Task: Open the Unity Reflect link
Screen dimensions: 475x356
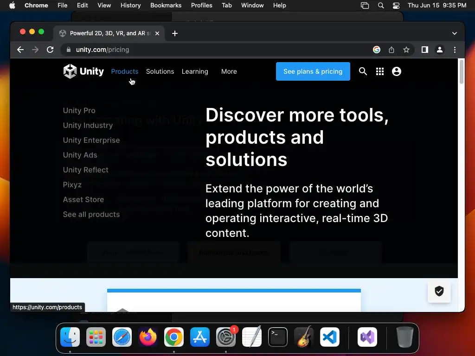Action: [x=85, y=170]
